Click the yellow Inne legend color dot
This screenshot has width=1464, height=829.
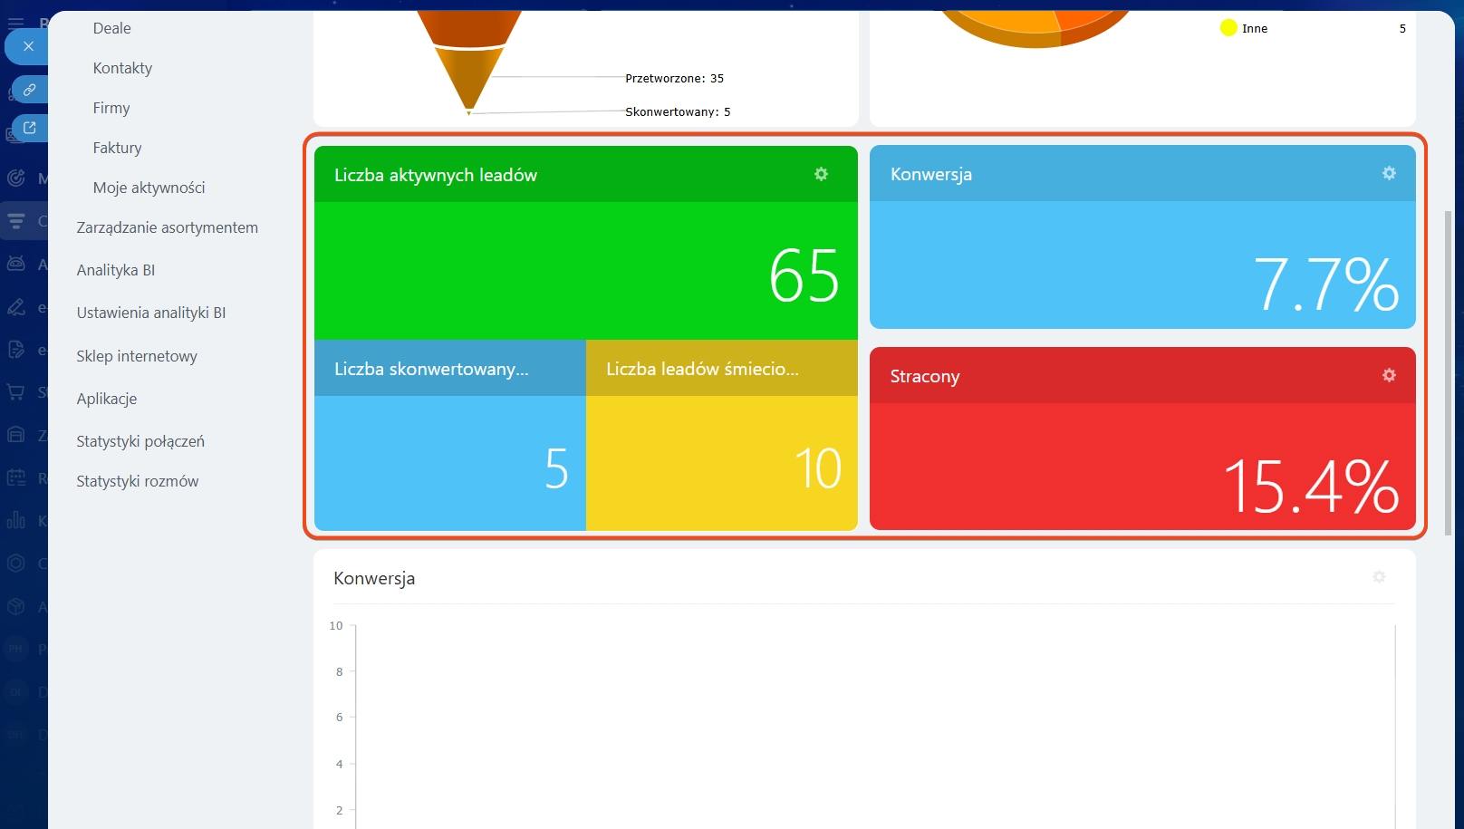(1228, 28)
